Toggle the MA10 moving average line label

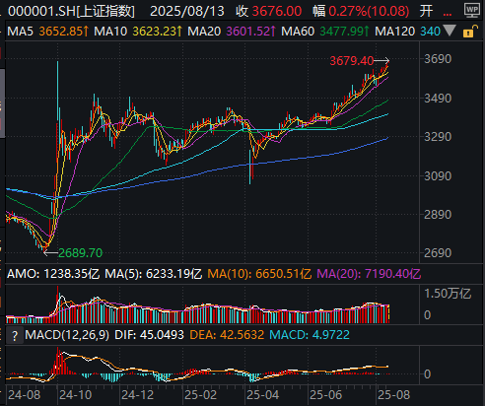click(x=110, y=32)
